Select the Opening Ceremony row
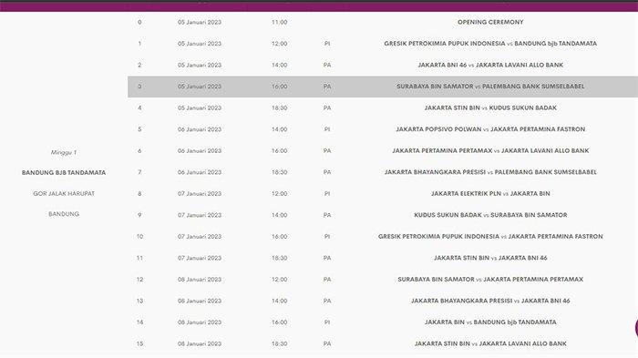This screenshot has height=358, width=638. click(x=383, y=22)
